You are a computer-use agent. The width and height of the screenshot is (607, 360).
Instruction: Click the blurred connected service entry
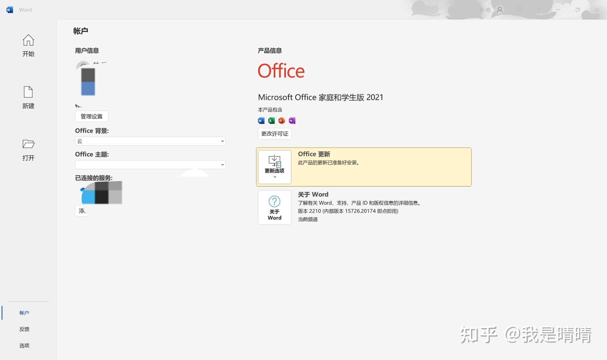click(102, 193)
